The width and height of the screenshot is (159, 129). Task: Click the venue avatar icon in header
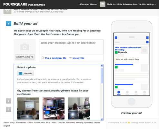pos(103,4)
